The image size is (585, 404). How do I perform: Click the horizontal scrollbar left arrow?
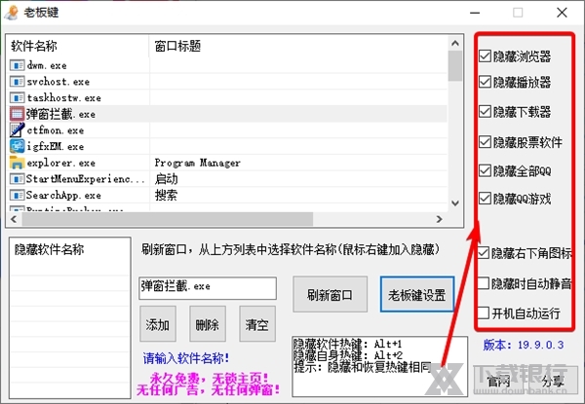click(14, 219)
